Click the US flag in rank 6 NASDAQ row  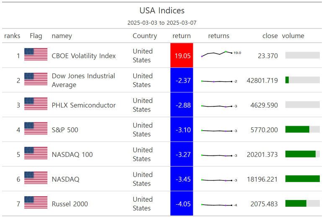(x=36, y=178)
